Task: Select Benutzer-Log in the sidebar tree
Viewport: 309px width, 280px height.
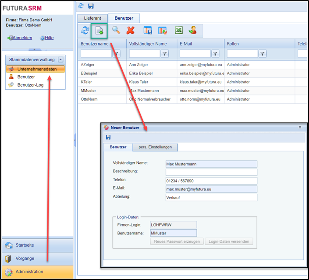Action: (x=30, y=85)
